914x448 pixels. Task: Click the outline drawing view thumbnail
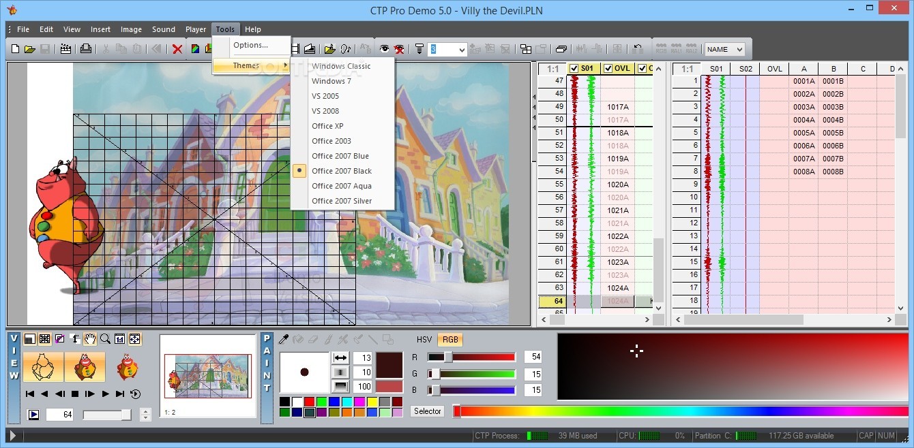pyautogui.click(x=44, y=366)
